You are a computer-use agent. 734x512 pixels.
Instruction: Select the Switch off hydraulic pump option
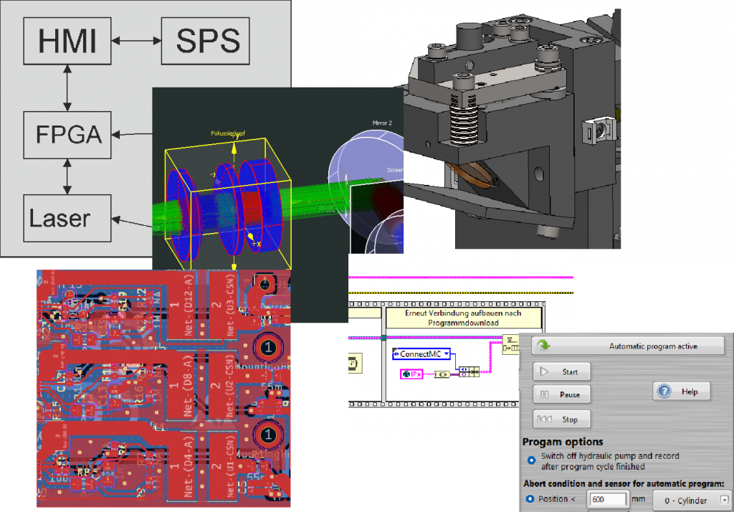pos(530,460)
